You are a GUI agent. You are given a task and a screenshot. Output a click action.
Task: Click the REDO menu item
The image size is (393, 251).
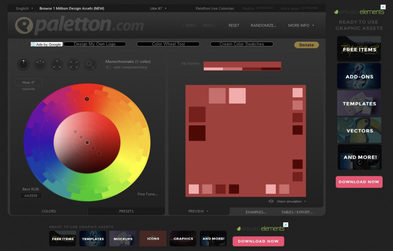[210, 25]
